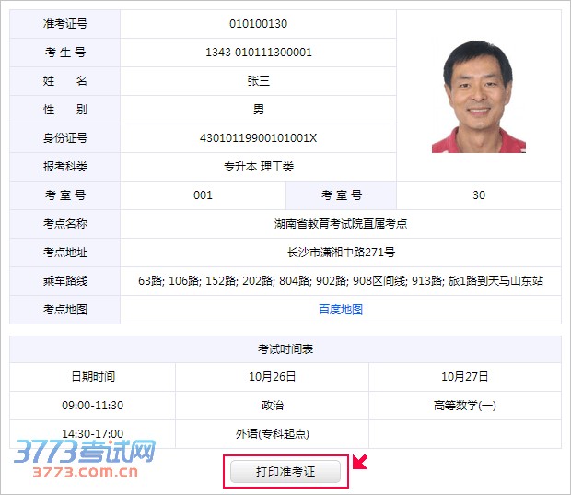
Task: Click the 乘车路线 bus routes text
Action: [x=341, y=281]
